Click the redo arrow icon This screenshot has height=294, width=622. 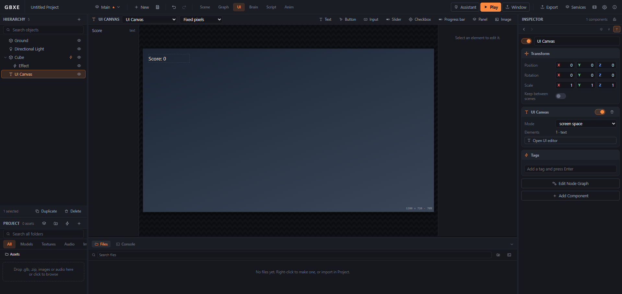click(x=184, y=7)
